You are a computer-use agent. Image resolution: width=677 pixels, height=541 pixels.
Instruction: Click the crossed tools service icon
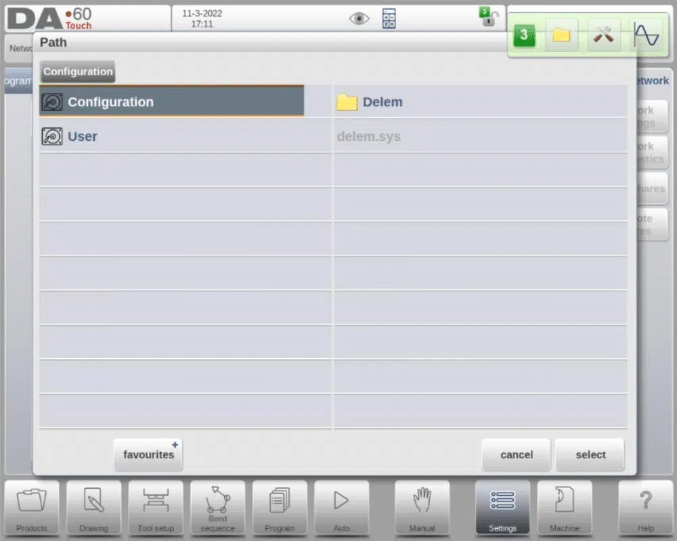tap(603, 35)
